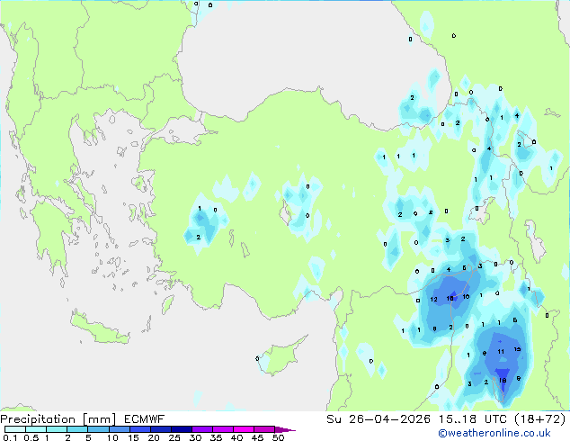Click the 'ECMWF' model label
570x441 pixels.
pyautogui.click(x=145, y=419)
